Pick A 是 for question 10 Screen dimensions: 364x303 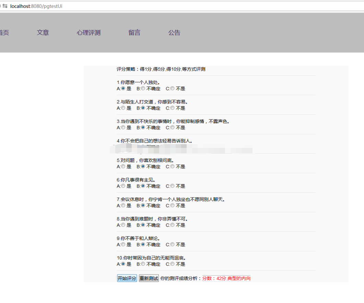click(x=123, y=264)
